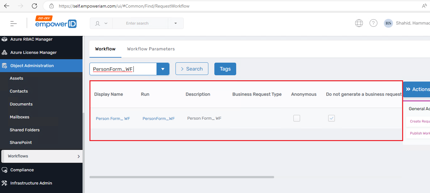Open the Shahid, Hammad user menu

click(413, 23)
